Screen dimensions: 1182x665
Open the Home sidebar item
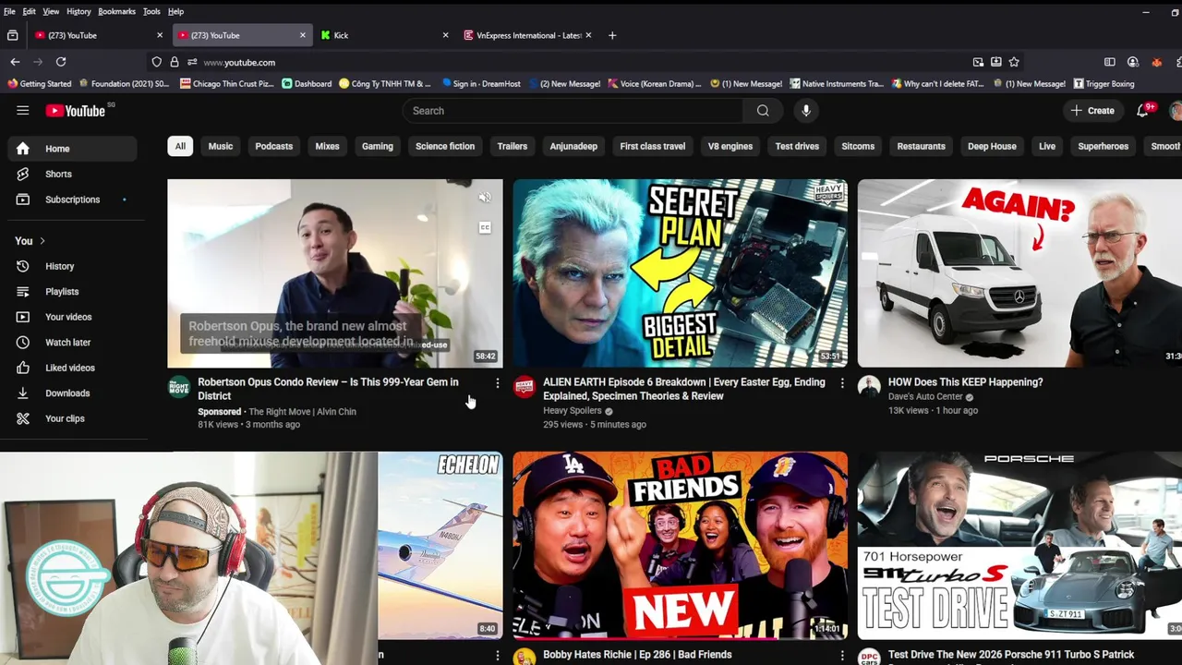coord(72,149)
